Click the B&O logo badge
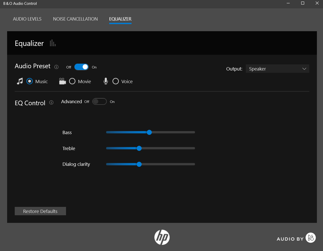Screen dimensions: 323x251 point(311,238)
